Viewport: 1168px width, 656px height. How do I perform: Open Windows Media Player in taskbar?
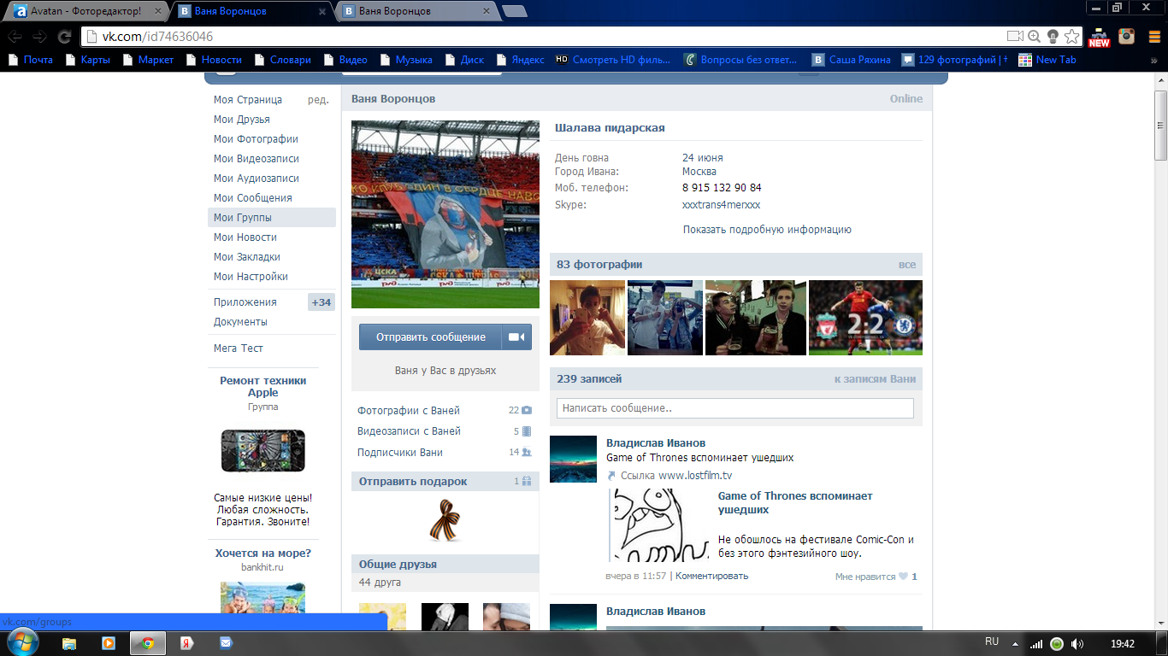pyautogui.click(x=108, y=643)
